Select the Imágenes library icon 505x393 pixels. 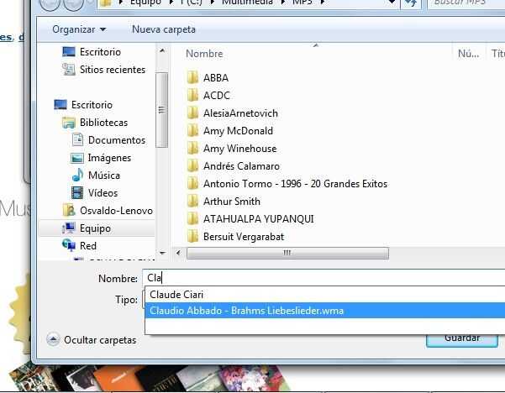[x=77, y=158]
